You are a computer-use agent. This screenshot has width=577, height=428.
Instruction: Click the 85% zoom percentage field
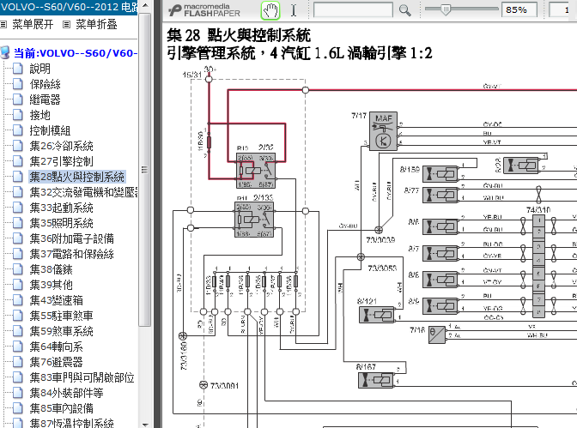pyautogui.click(x=519, y=10)
